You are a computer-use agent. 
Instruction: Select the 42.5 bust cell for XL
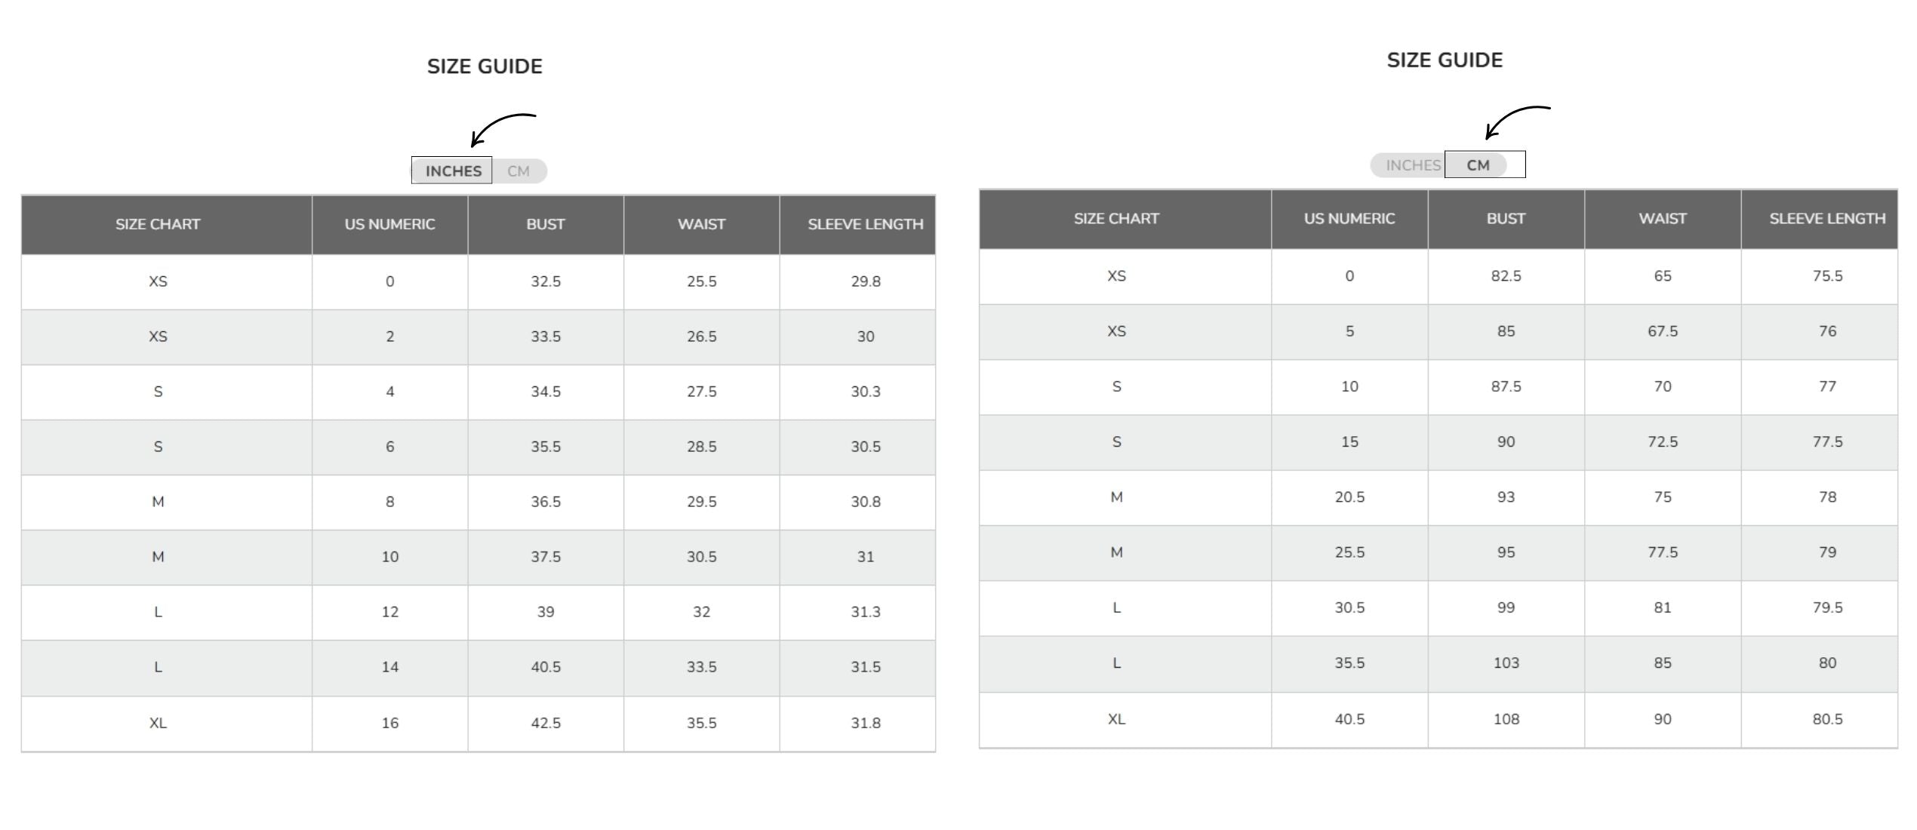coord(546,723)
